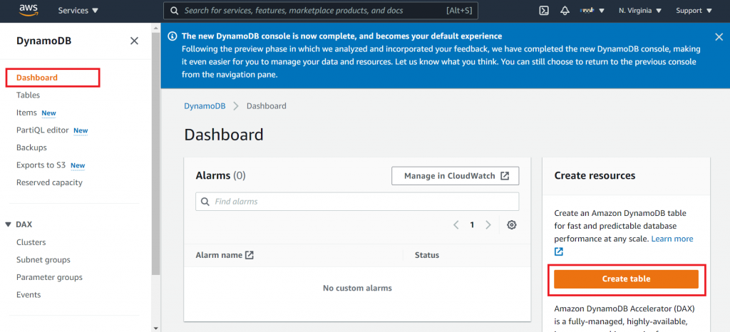This screenshot has height=332, width=730.
Task: Open the notifications bell icon
Action: point(565,11)
